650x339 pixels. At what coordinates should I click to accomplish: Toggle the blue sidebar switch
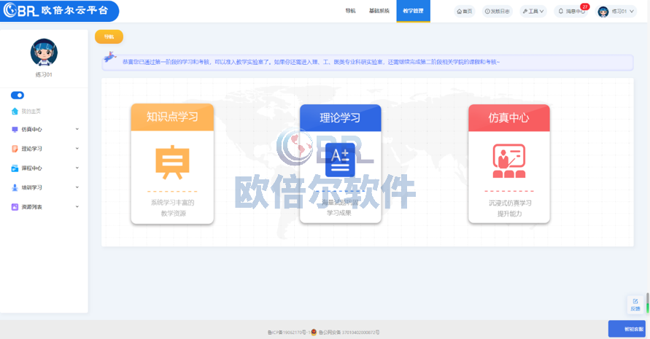click(x=18, y=96)
